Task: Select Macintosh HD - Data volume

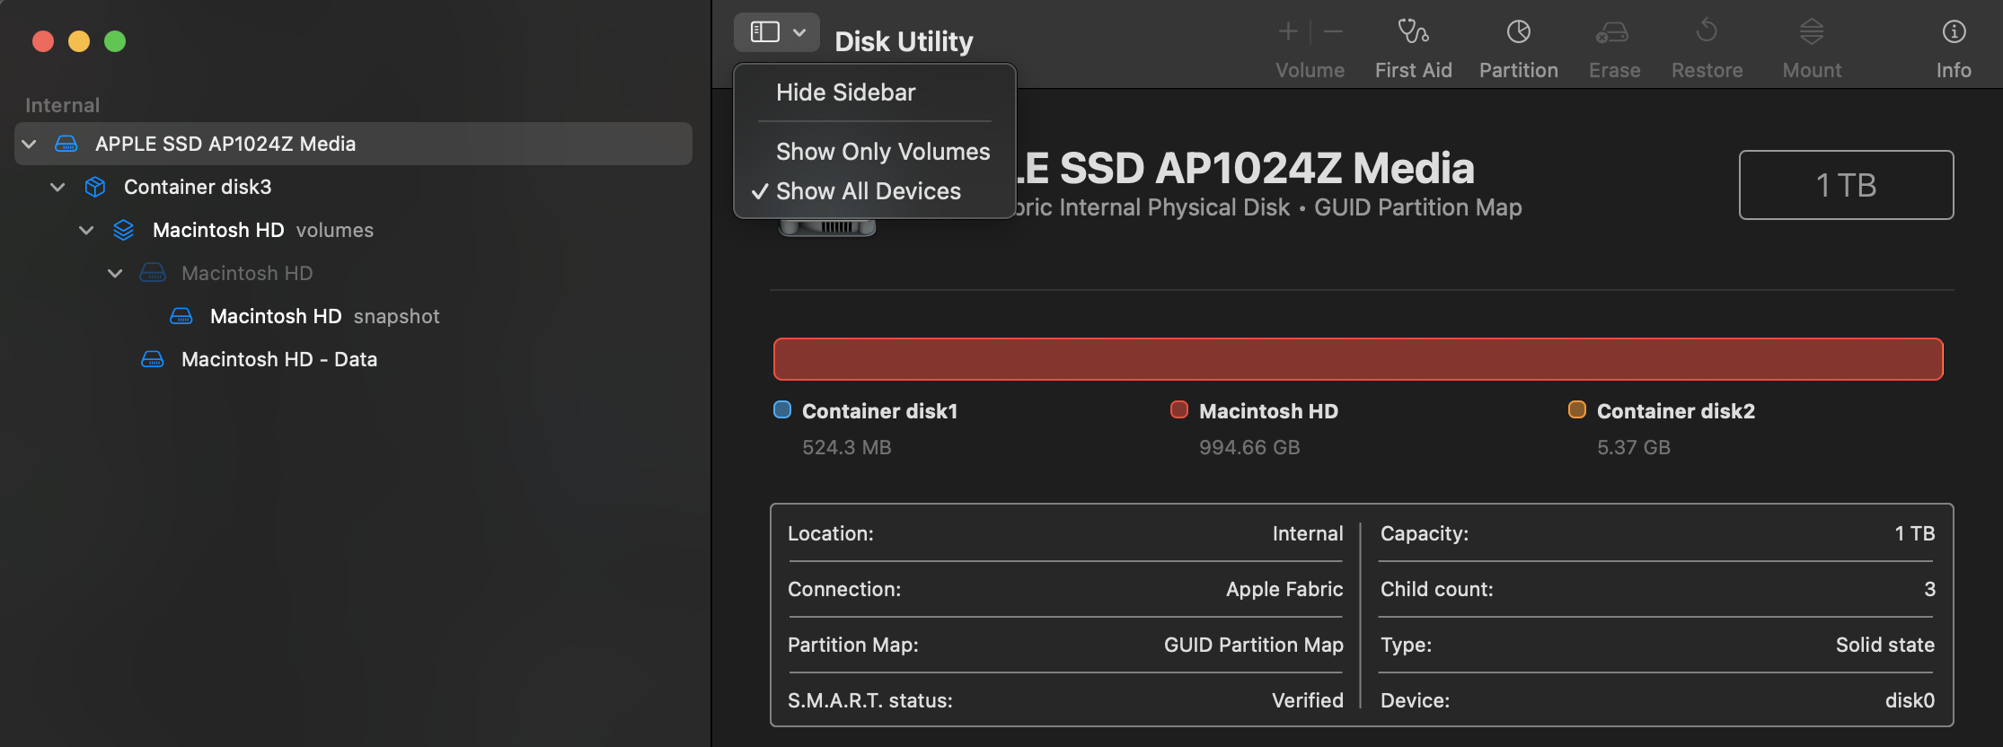Action: [x=278, y=359]
